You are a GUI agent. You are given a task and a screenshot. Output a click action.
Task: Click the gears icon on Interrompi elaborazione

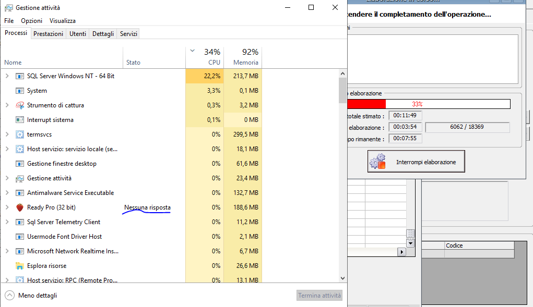coord(377,162)
